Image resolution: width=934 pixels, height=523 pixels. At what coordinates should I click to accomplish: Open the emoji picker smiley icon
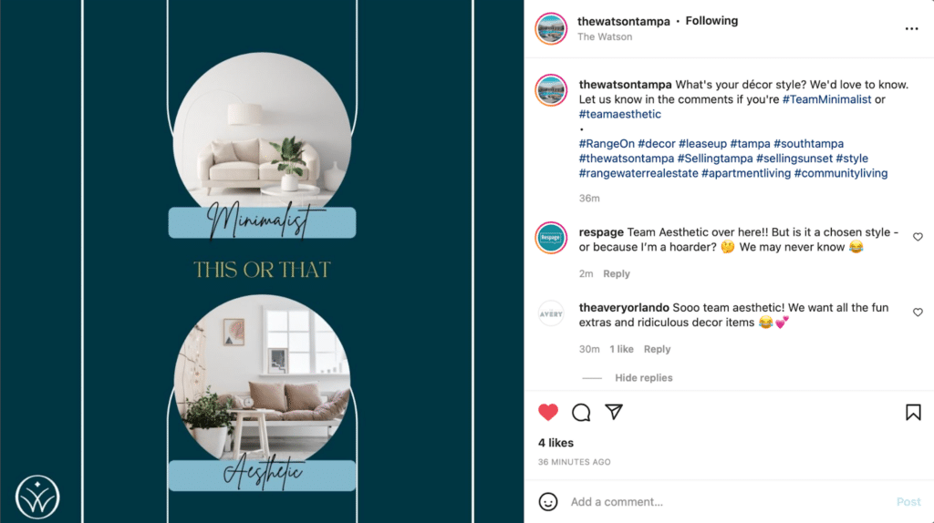point(548,501)
